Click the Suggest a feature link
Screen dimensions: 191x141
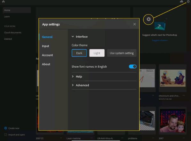pos(160,40)
